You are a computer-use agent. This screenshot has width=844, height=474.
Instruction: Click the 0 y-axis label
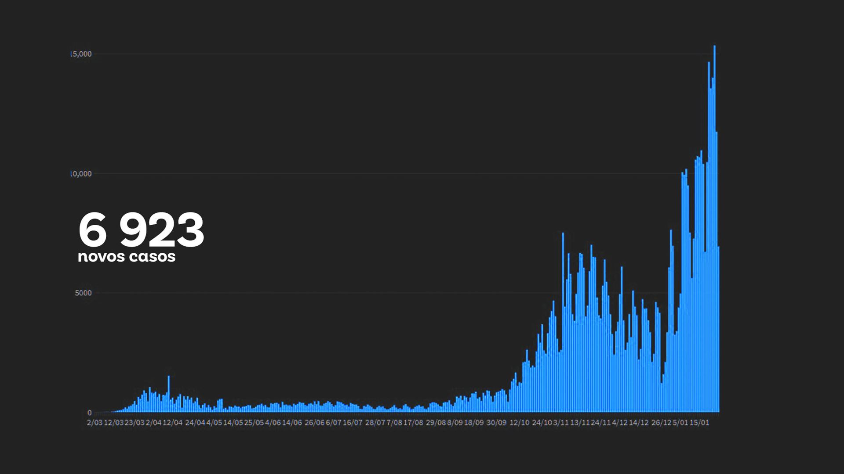tap(90, 413)
